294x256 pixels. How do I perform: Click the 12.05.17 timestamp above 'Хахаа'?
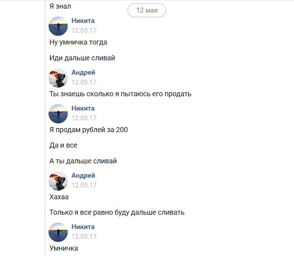84,185
